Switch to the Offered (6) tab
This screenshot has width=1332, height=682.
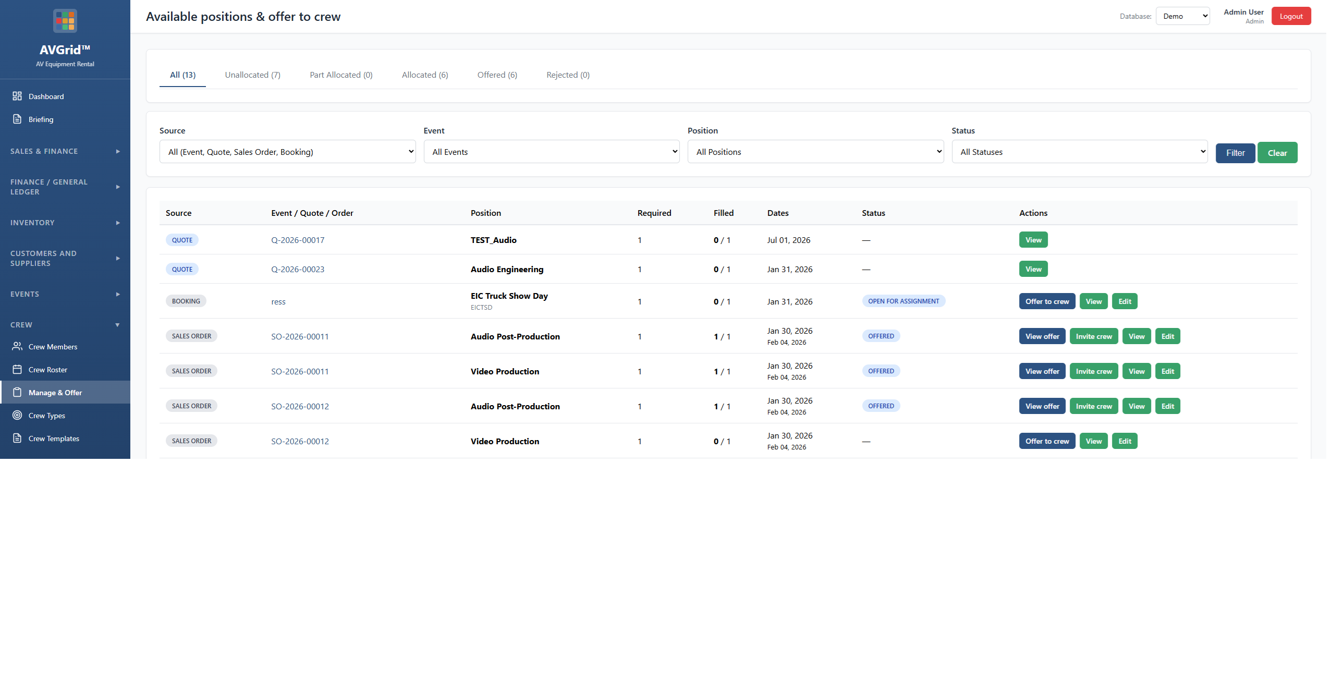[x=497, y=75]
